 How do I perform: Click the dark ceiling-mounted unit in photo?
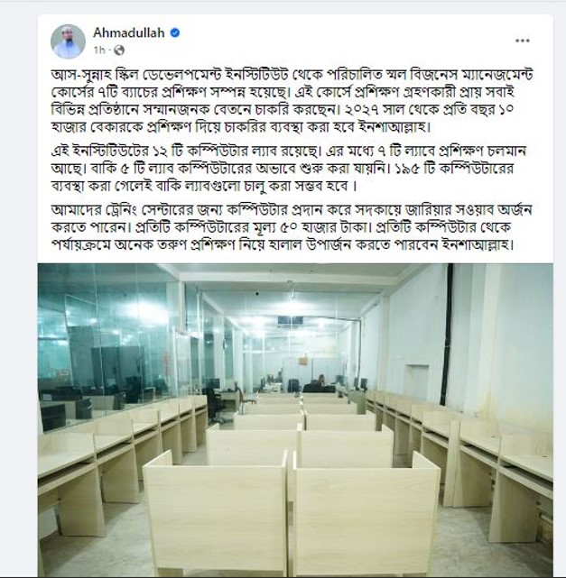tap(291, 320)
